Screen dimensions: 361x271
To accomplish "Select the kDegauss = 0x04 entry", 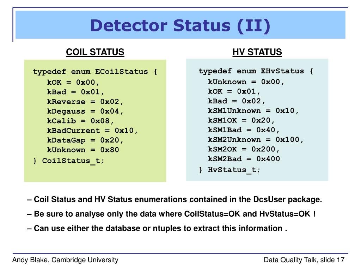I will pyautogui.click(x=85, y=111).
